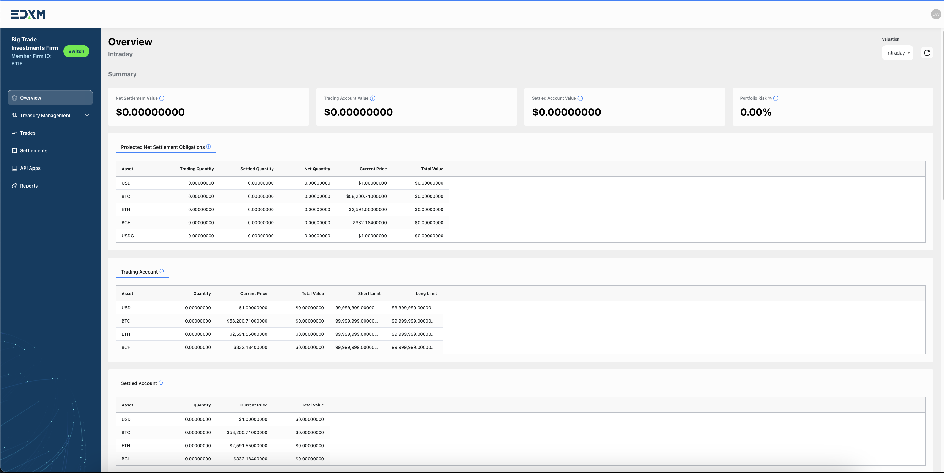Click the API Apps laptop icon
944x473 pixels.
(x=15, y=168)
